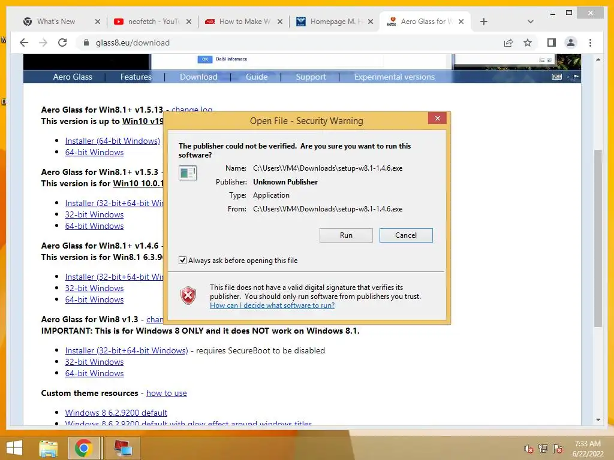Open Download in site navigation

click(x=198, y=77)
